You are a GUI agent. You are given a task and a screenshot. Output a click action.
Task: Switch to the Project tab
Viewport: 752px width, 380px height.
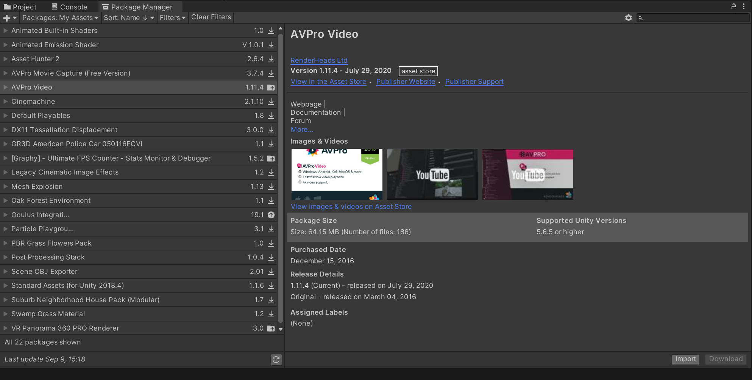click(20, 7)
